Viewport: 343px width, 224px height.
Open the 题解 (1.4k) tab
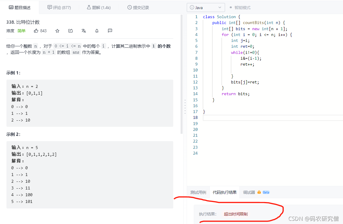(99, 7)
